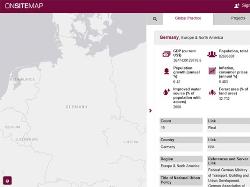Click the user sign-in icon
The height and width of the screenshot is (187, 250).
click(x=237, y=6)
